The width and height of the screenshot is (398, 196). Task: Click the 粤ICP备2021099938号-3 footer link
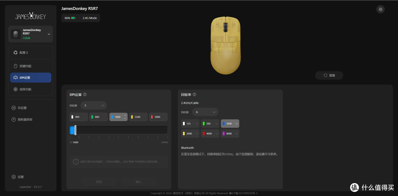pyautogui.click(x=243, y=193)
